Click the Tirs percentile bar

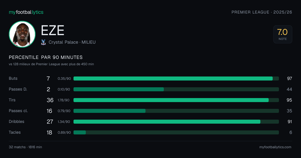(176, 100)
